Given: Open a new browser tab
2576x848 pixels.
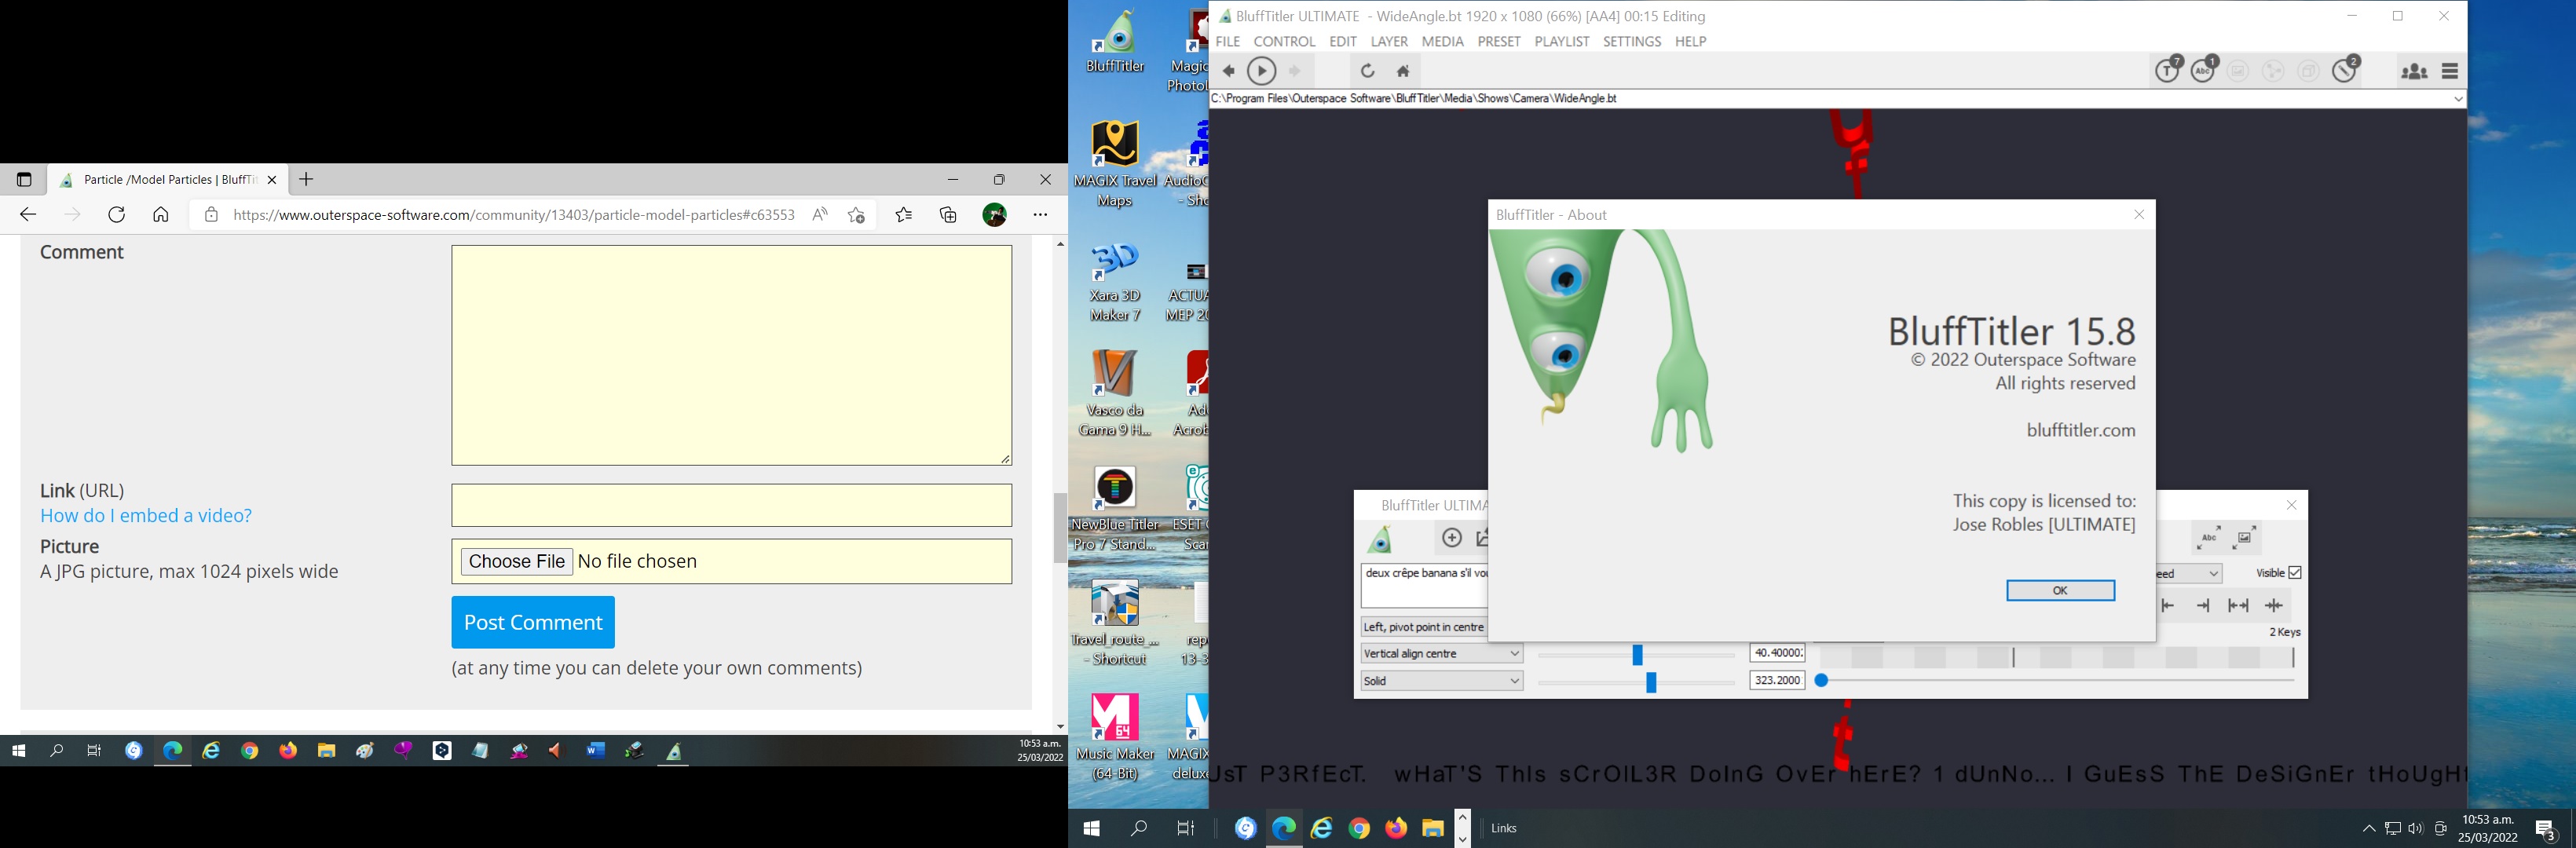Looking at the screenshot, I should (x=307, y=180).
